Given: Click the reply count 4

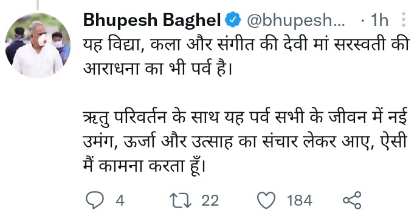Looking at the screenshot, I should coord(120,200).
